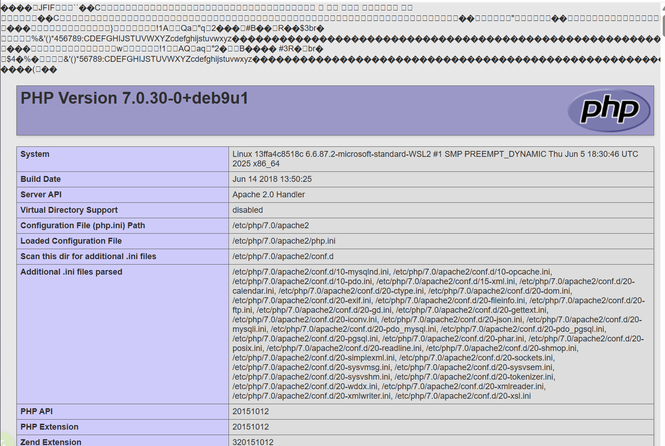Click the 20-pdo_pgsql.ini path entry

point(523,329)
